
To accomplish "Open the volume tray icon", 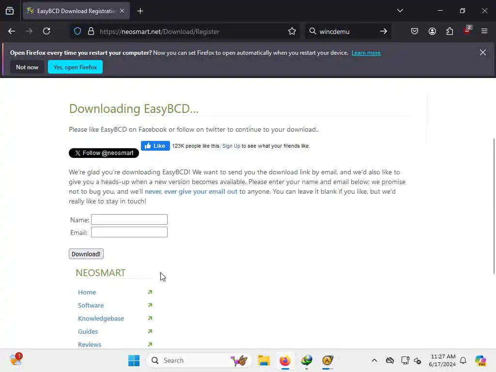I will click(x=418, y=360).
